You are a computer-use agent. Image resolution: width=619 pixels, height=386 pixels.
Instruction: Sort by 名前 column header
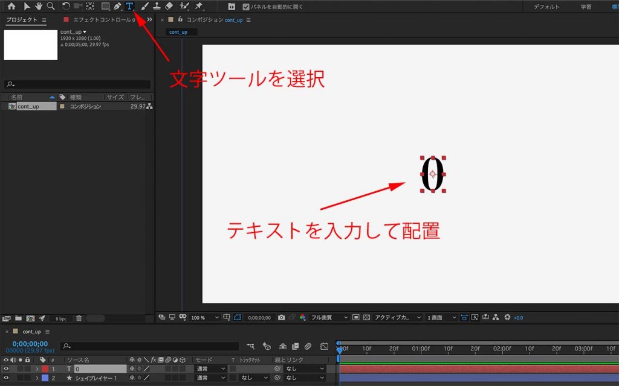coord(16,97)
